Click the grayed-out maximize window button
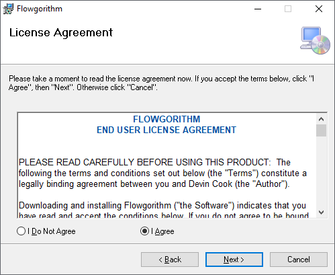 (x=288, y=9)
